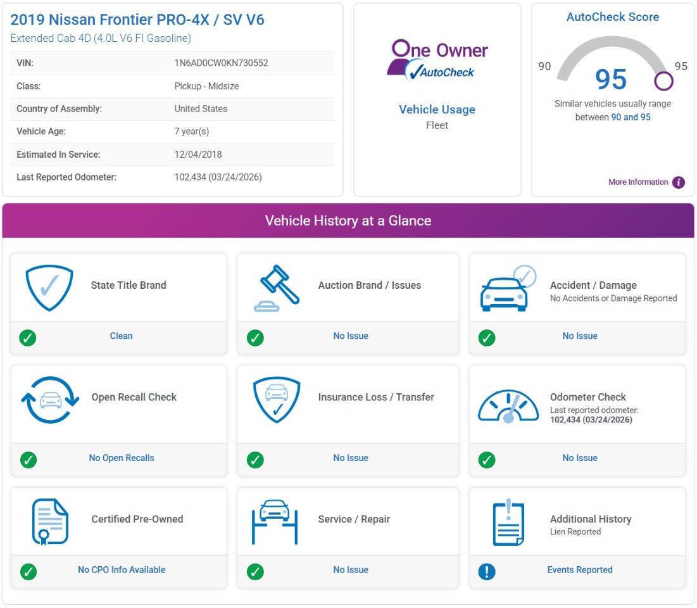Viewport: 697px width, 608px height.
Task: Click the Additional History clipboard icon
Action: click(508, 522)
